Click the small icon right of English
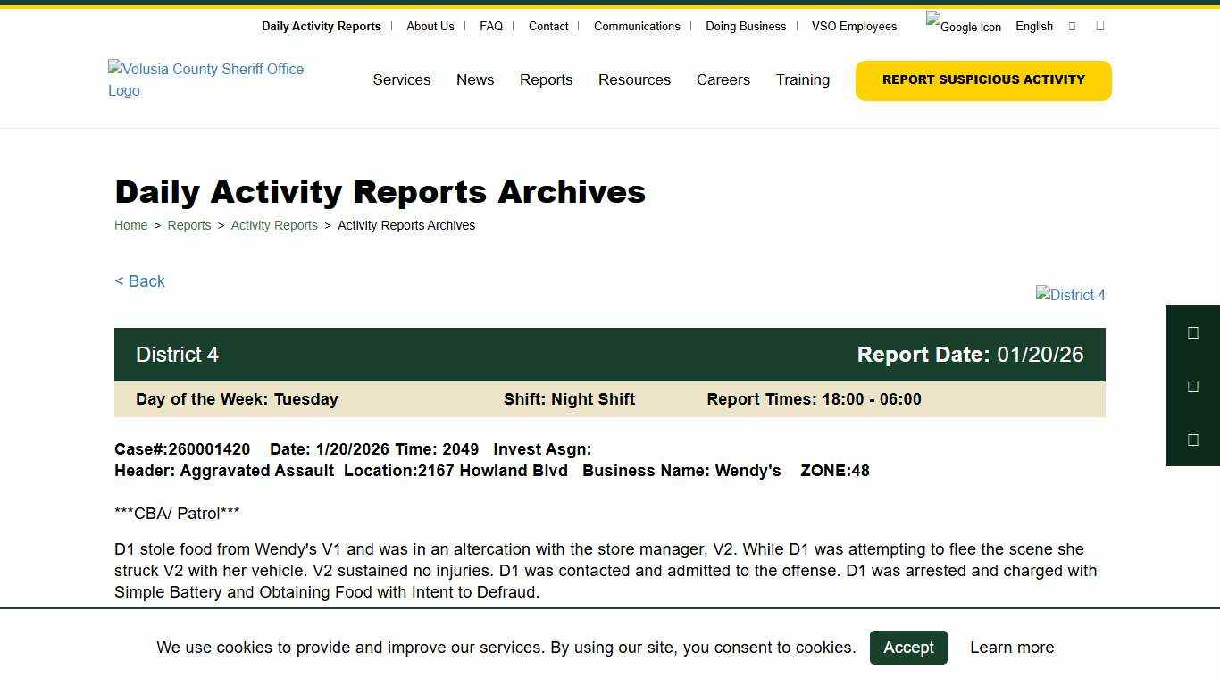 point(1071,26)
